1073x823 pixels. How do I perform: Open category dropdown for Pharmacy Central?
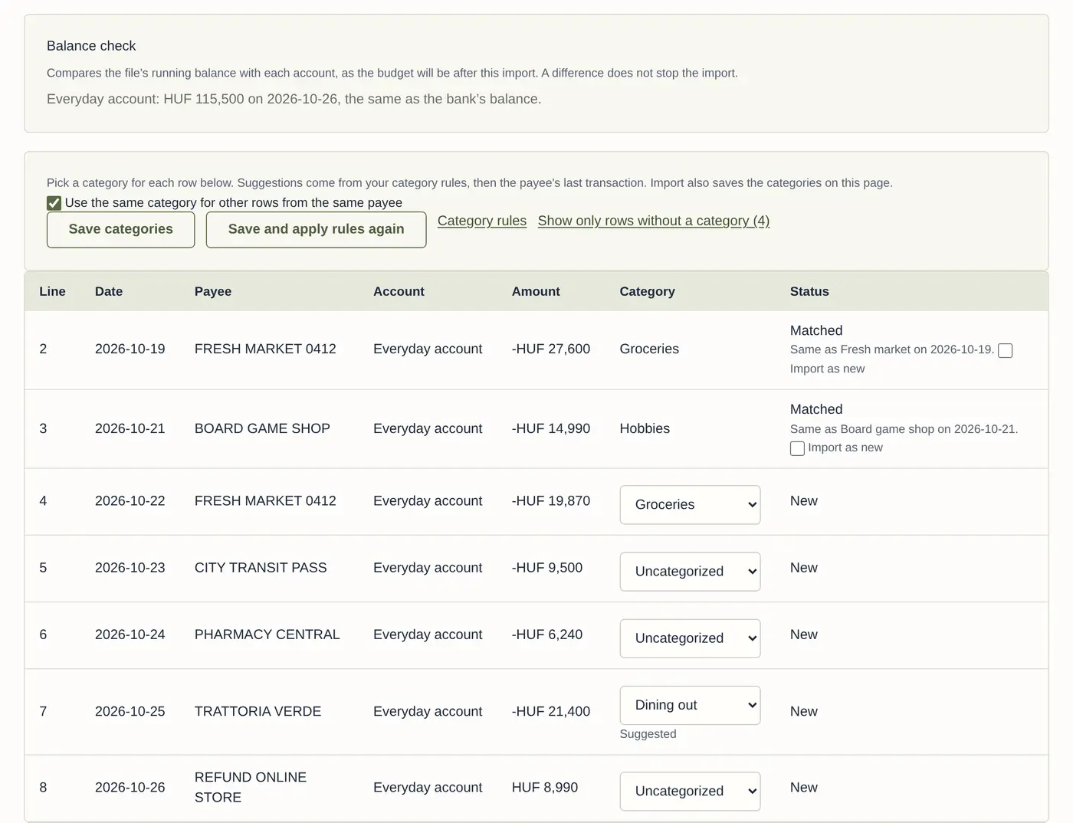coord(690,638)
